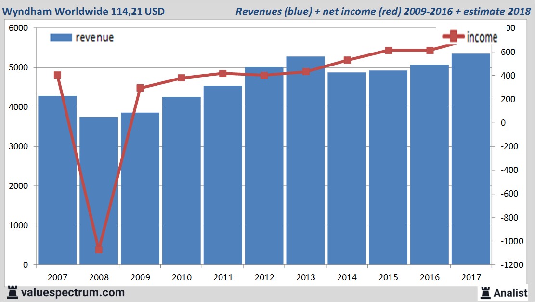Select the 2014 revenue bar

(x=347, y=168)
